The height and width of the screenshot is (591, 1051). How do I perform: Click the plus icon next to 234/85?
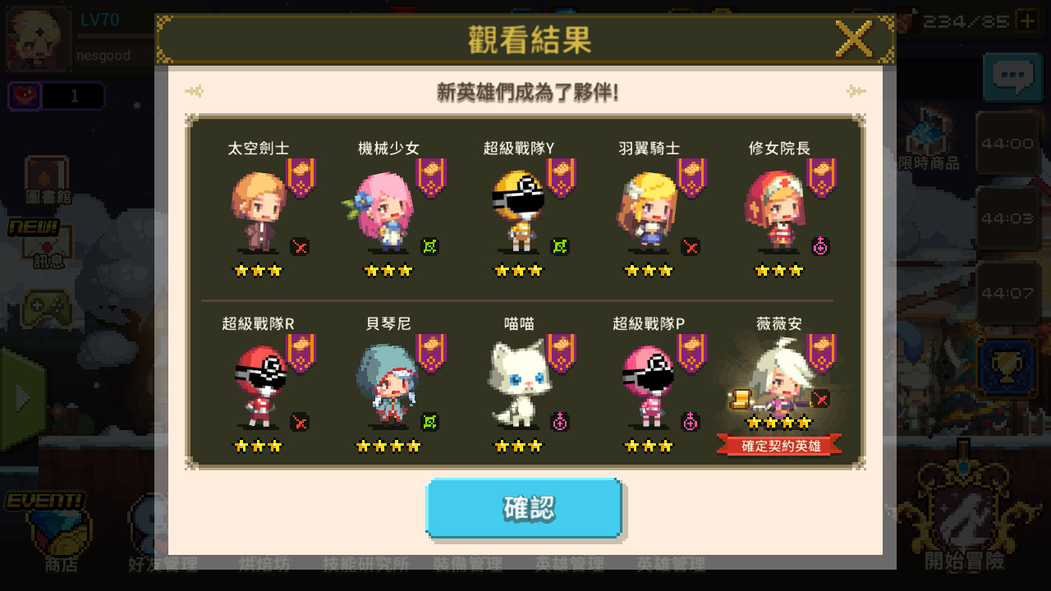tap(1026, 21)
